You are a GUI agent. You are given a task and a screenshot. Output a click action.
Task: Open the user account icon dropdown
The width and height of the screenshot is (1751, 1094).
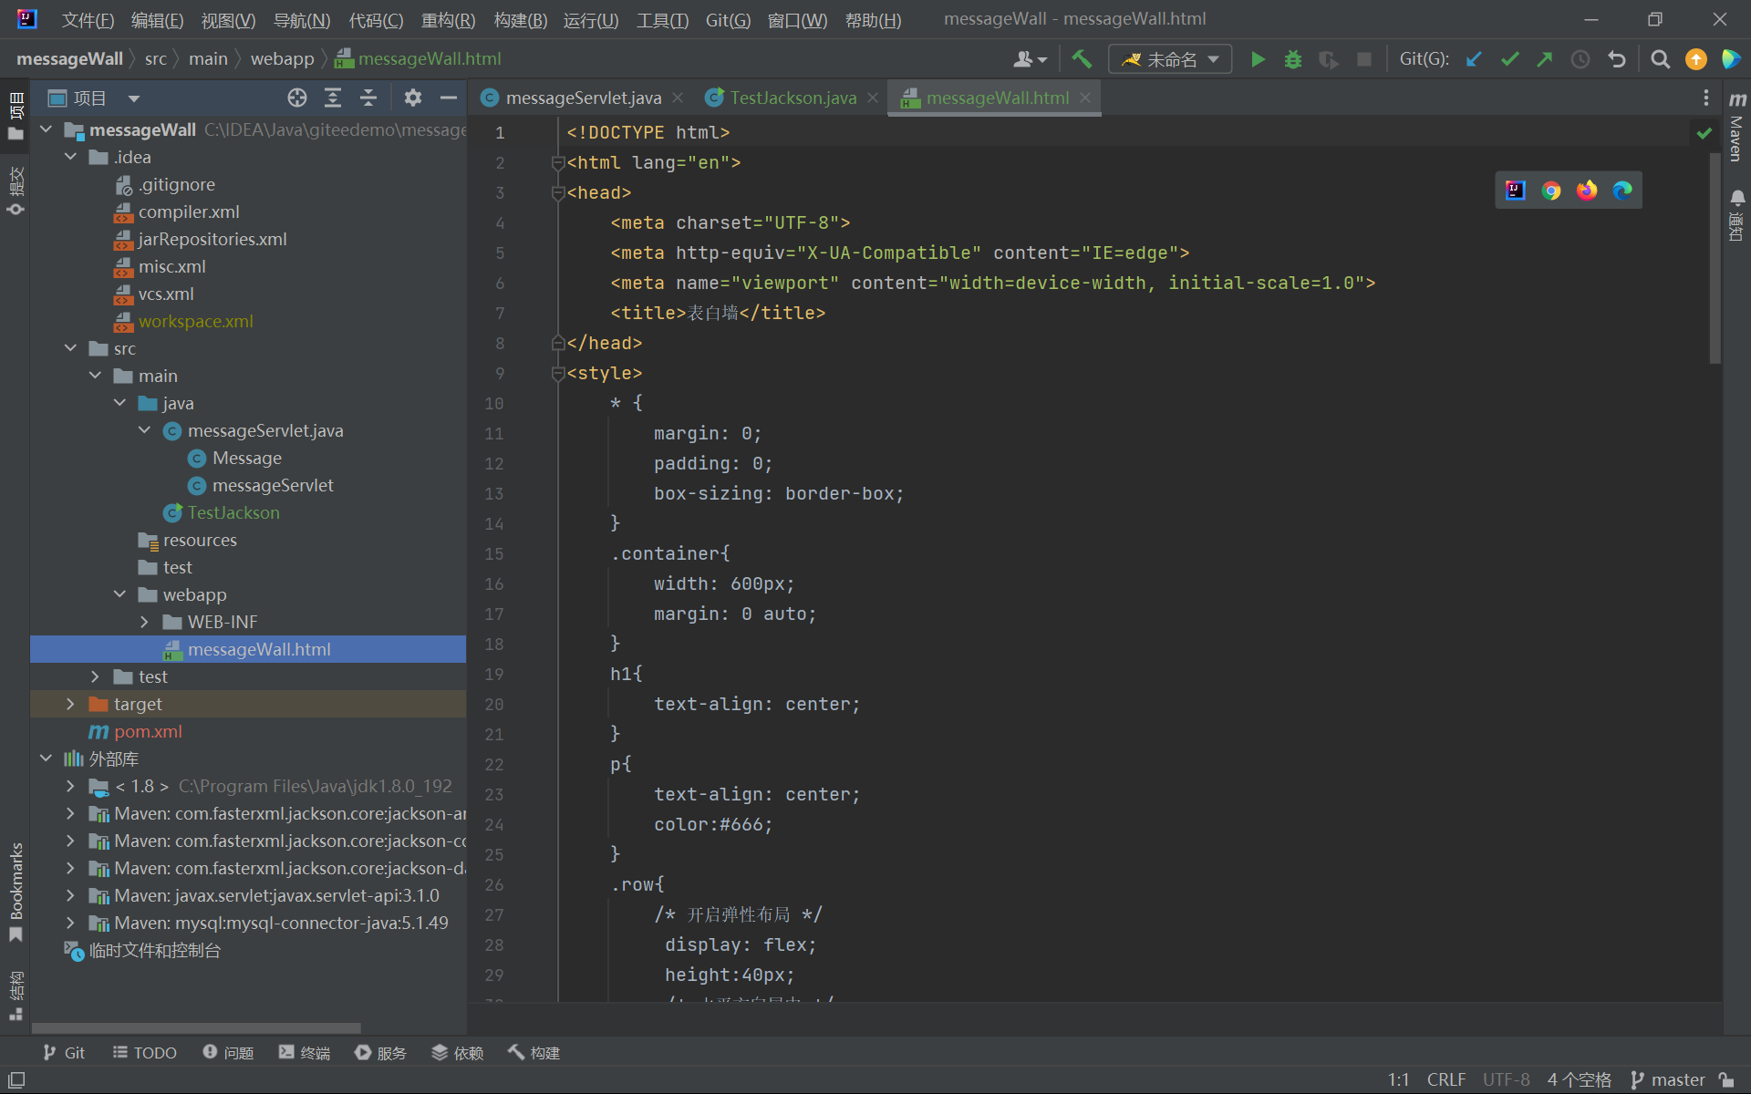1031,59
